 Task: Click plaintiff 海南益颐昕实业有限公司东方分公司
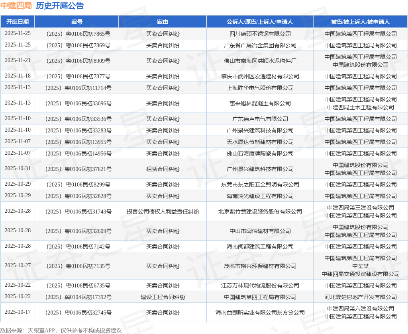point(260,313)
